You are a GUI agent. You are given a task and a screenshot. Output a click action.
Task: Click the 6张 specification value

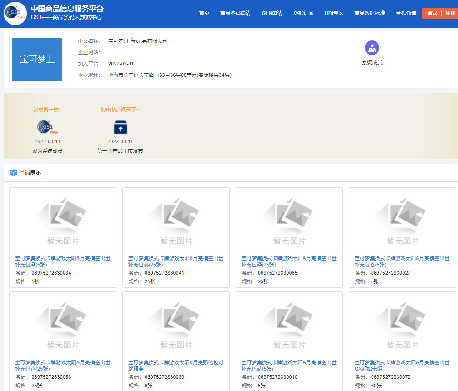coord(149,386)
